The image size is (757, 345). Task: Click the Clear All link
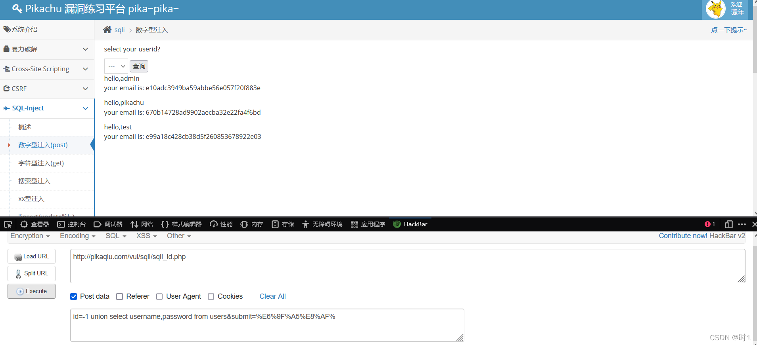coord(272,296)
